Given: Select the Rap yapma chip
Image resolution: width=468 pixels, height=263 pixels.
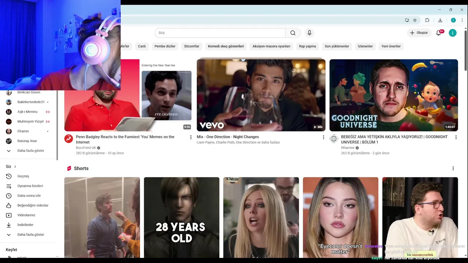Looking at the screenshot, I should (307, 46).
